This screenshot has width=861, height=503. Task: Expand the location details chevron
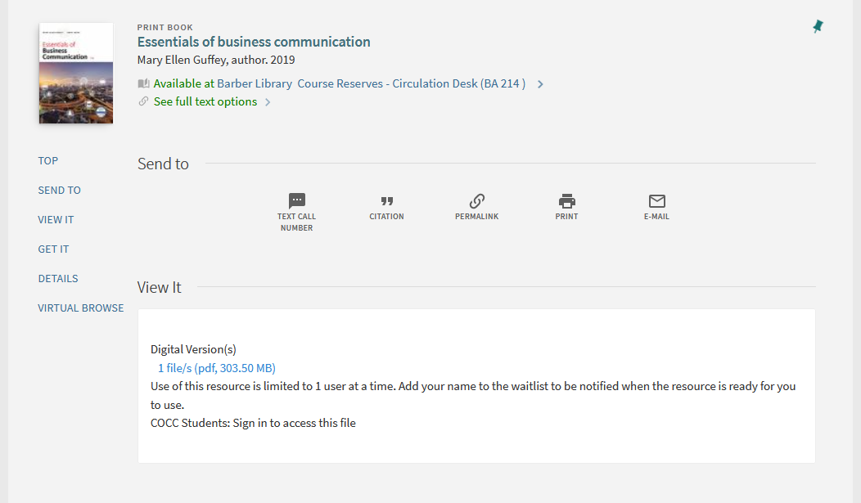pos(539,83)
